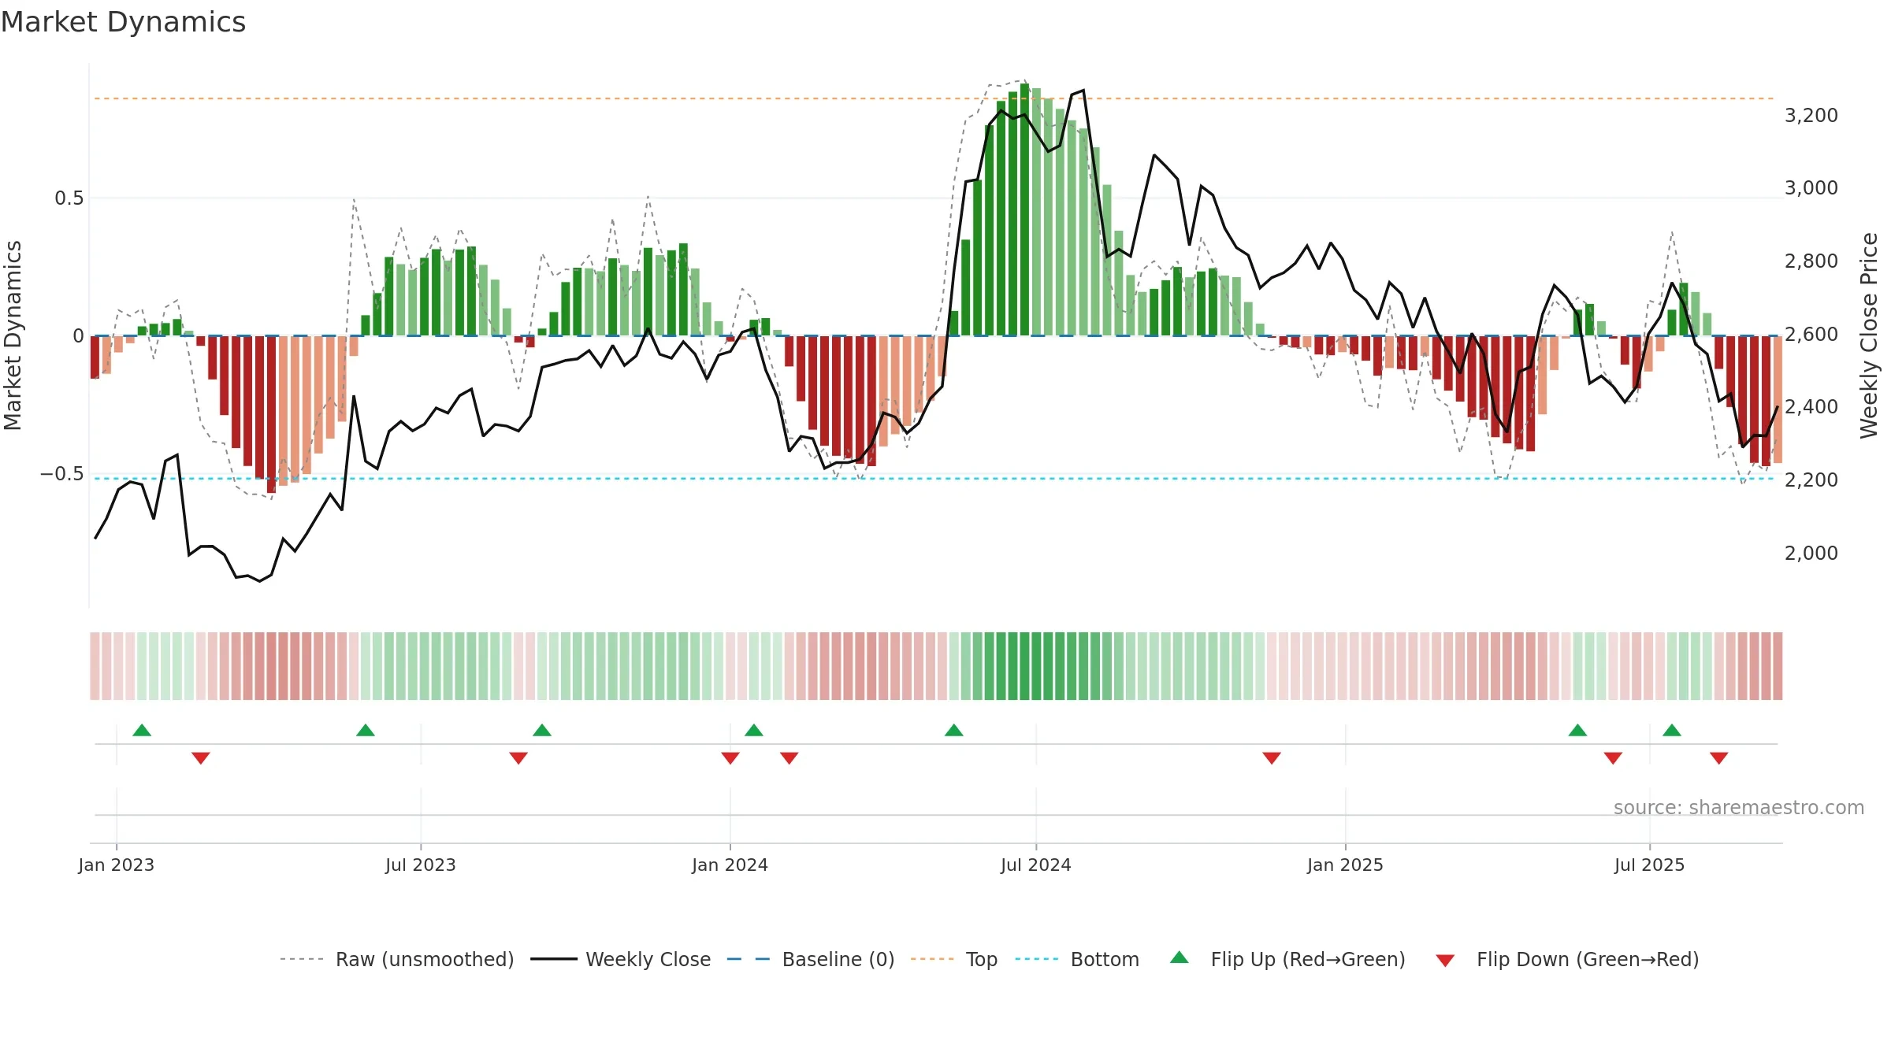Click the Raw (unsmoothed) legend entry

coord(397,959)
